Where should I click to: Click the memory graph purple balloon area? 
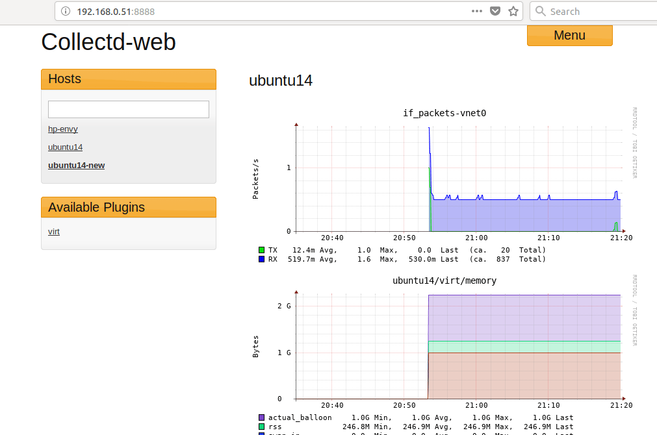(x=524, y=318)
